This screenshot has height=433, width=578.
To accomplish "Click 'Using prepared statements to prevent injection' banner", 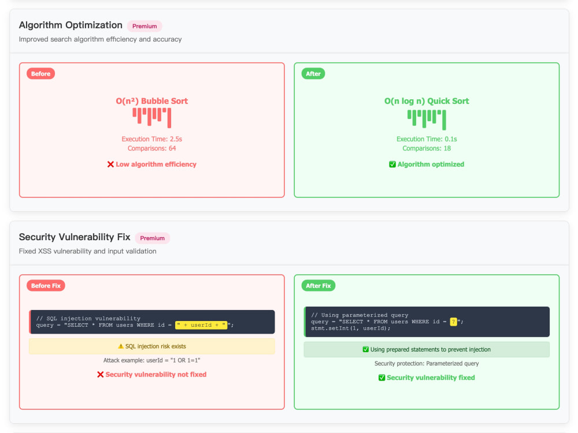I will click(427, 349).
